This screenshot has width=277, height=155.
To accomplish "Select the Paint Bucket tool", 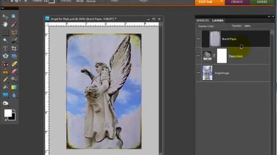I will pyautogui.click(x=5, y=87).
